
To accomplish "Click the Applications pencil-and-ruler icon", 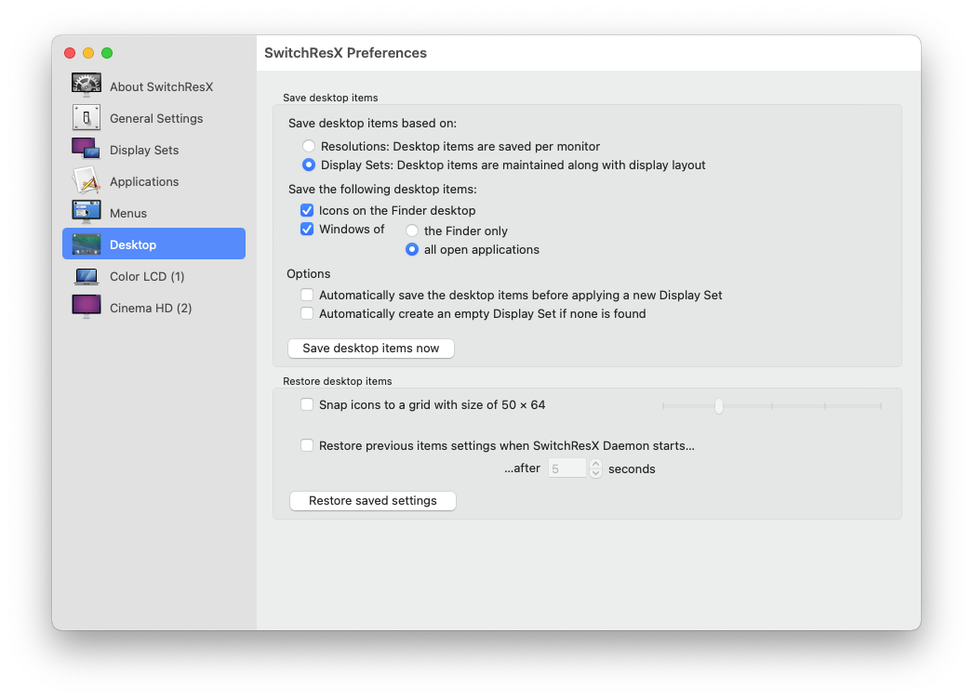I will (87, 180).
